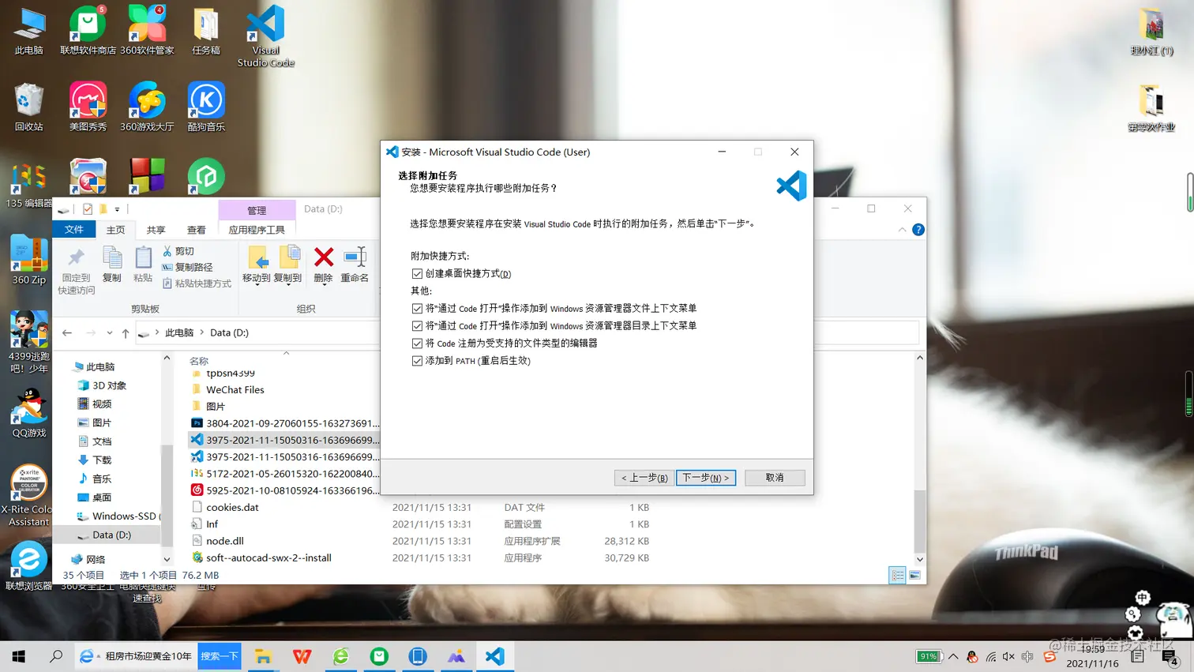Open the 复制到 (Copy to) dropdown
1194x672 pixels.
click(288, 265)
